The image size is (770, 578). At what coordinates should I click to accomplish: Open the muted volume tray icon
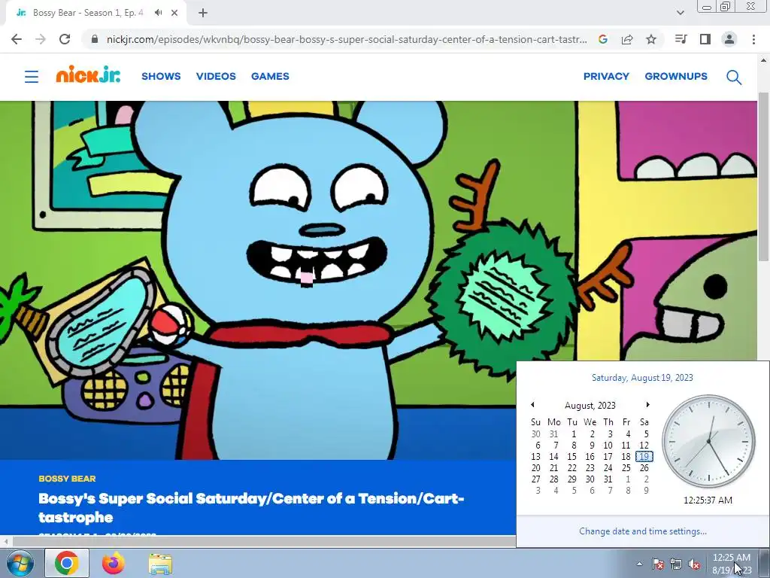tap(694, 564)
